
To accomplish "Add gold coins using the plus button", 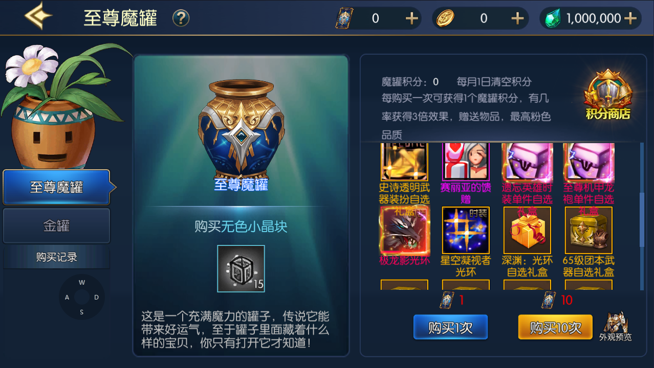I will 517,18.
